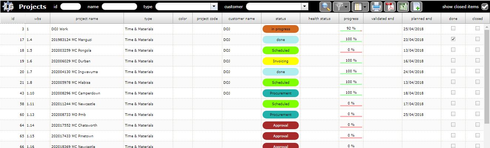Uncheck done for MC Manguzi project
This screenshot has height=148, width=490.
[453, 39]
